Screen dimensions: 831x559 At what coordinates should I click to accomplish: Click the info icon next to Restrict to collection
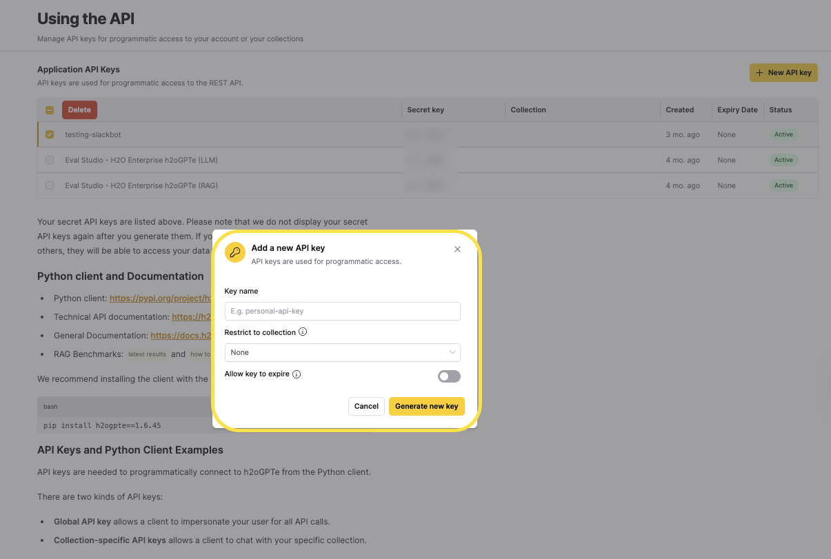point(302,332)
